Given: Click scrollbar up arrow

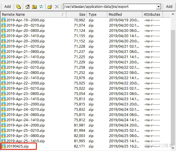Looking at the screenshot, I should [x=173, y=14].
